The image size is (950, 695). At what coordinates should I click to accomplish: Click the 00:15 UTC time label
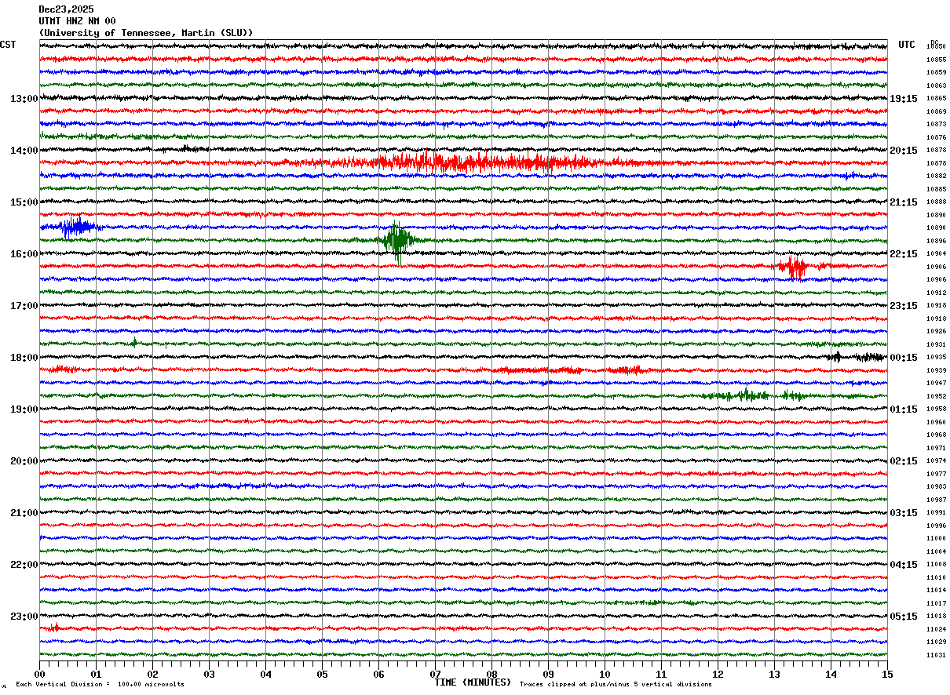904,358
